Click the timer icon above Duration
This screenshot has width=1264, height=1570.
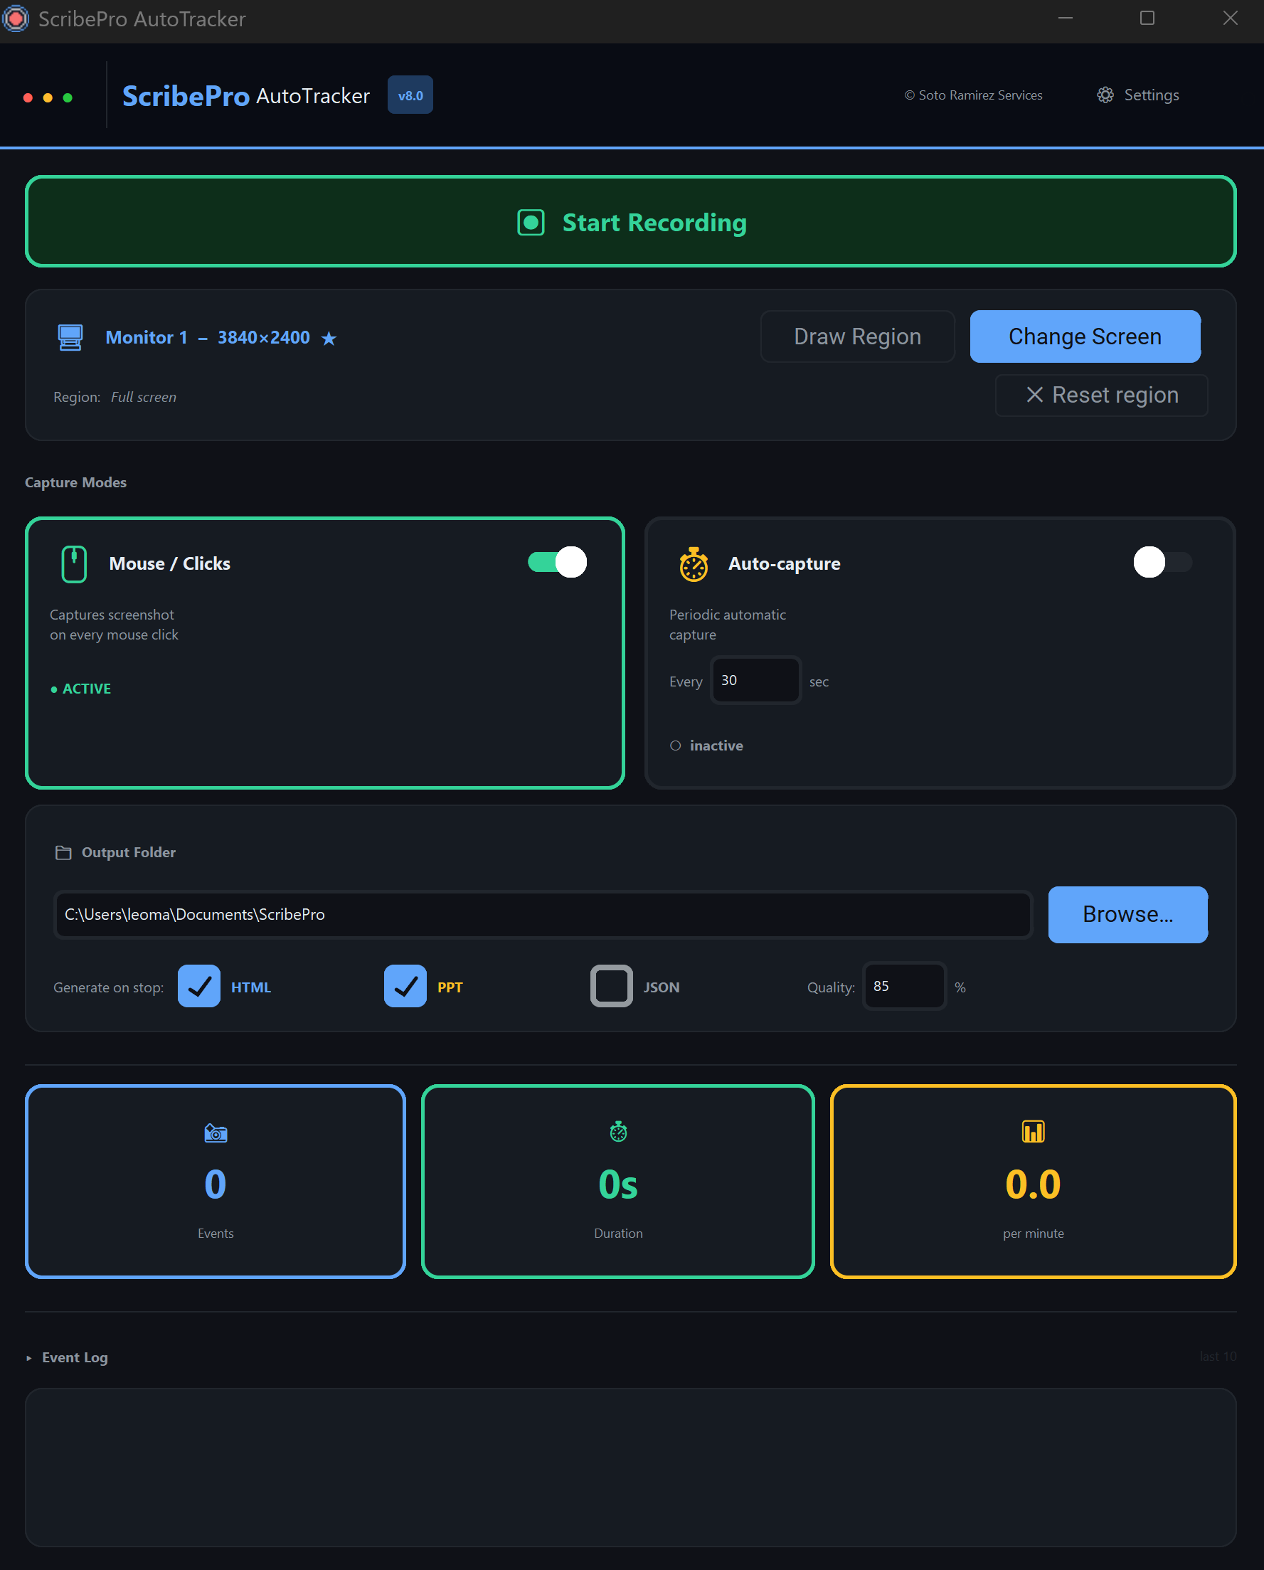(618, 1131)
